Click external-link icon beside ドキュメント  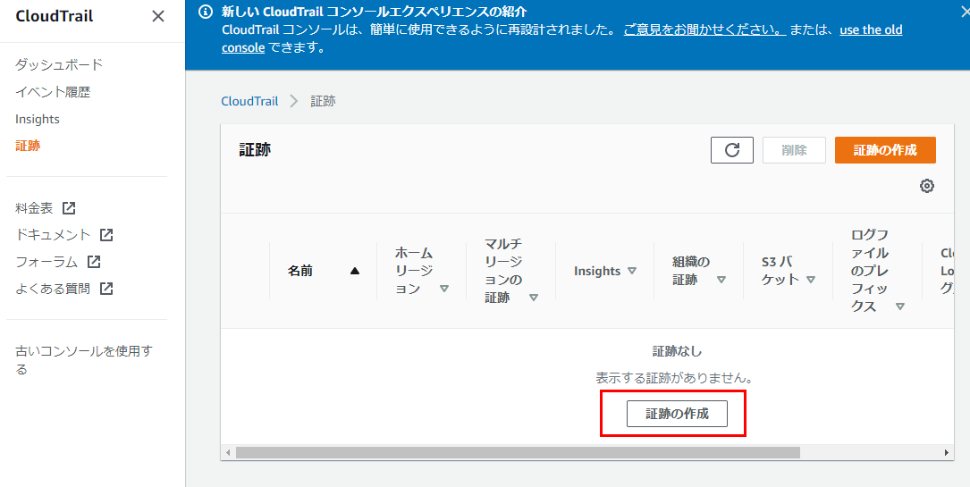[107, 235]
